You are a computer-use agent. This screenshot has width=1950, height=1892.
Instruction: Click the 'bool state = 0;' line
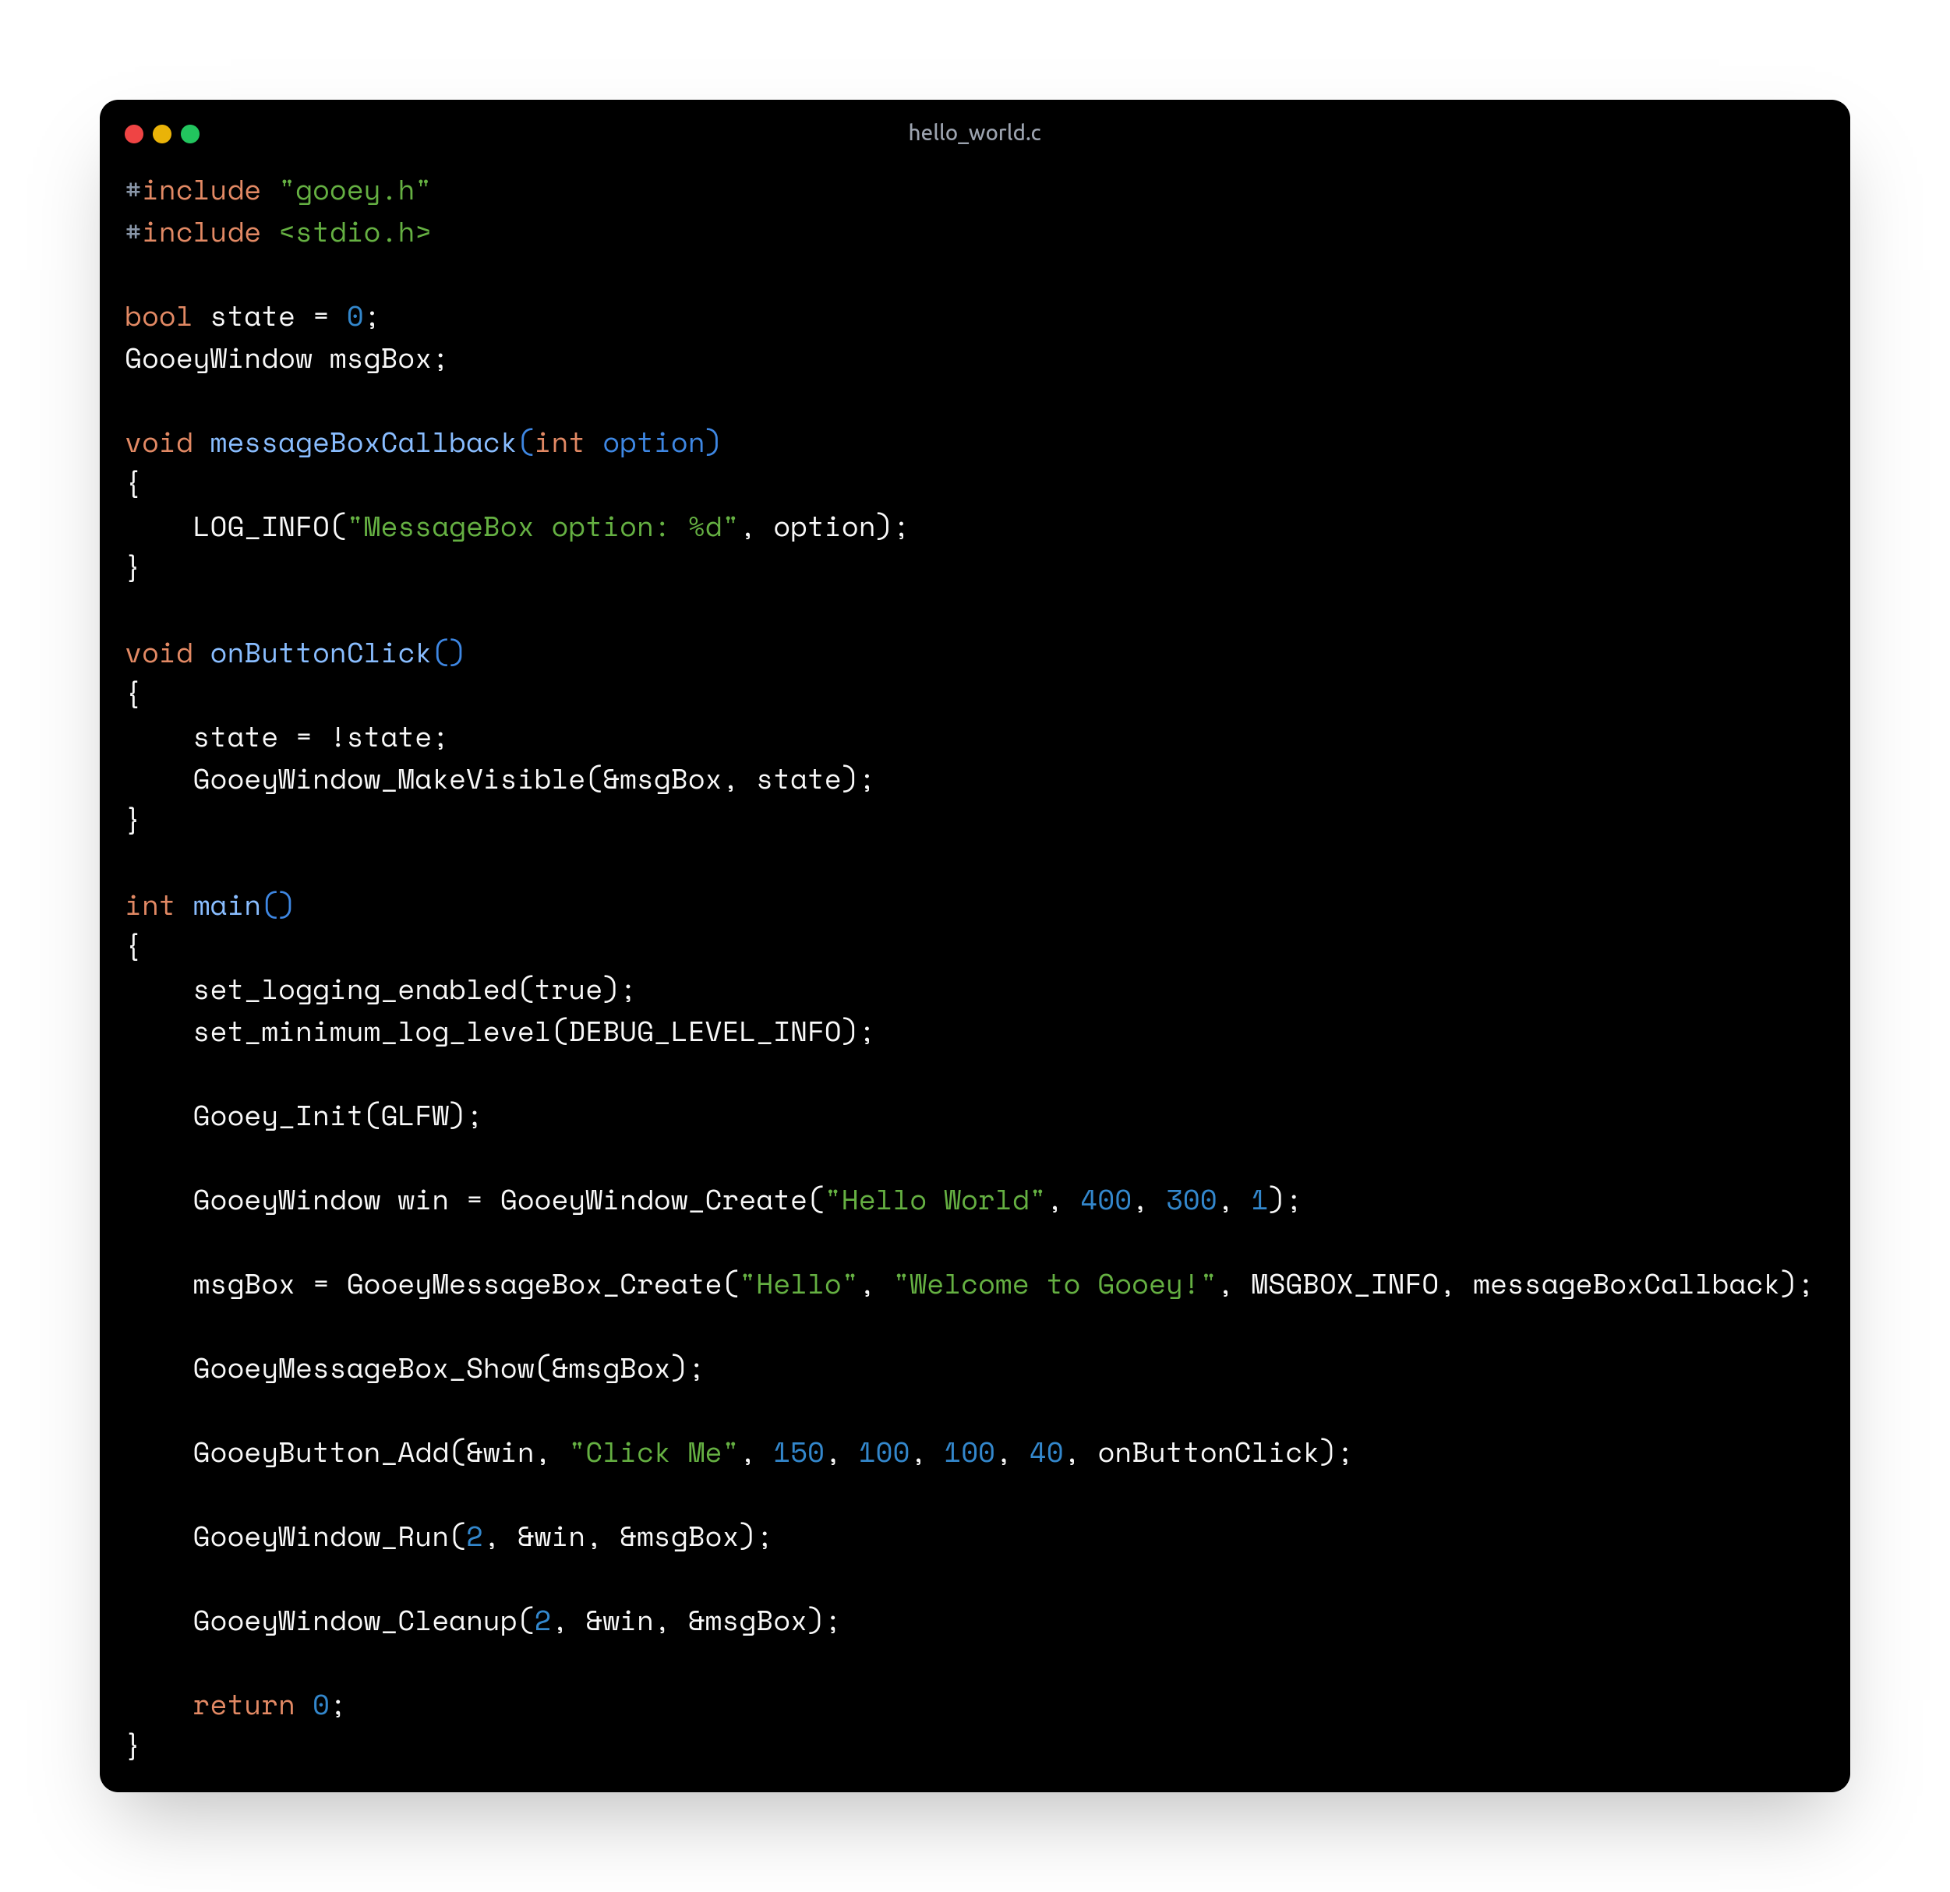click(x=252, y=317)
